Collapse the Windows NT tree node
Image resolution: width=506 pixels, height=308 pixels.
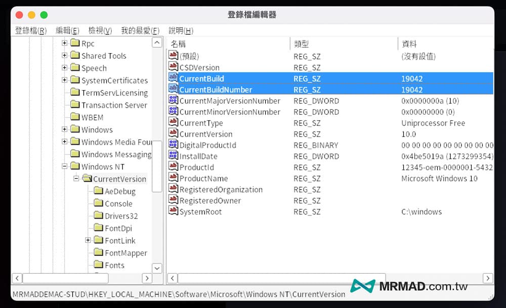tap(64, 166)
